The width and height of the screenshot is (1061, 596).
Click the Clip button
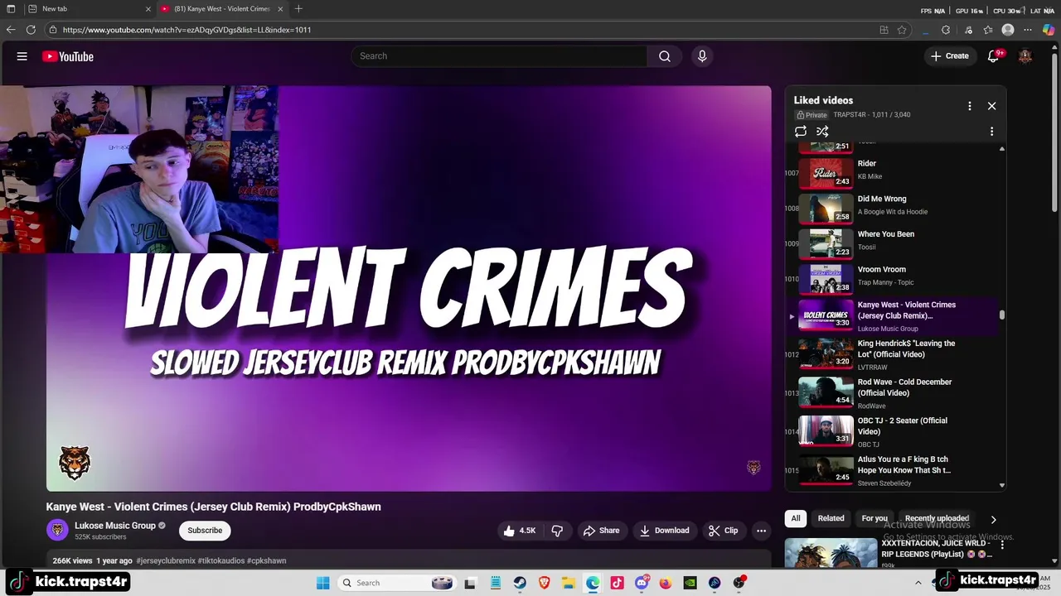click(723, 531)
